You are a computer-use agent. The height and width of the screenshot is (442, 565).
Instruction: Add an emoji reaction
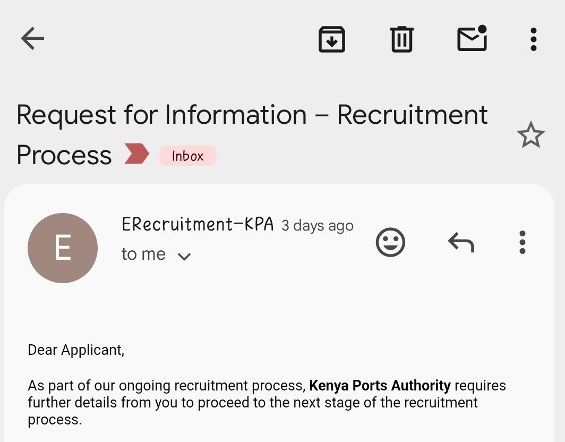(390, 242)
